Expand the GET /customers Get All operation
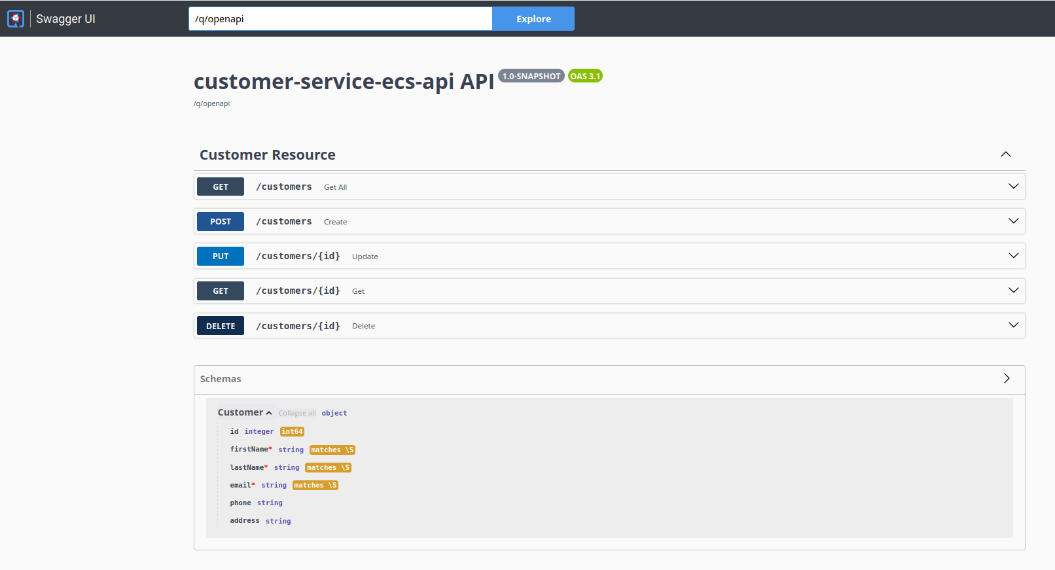 click(1013, 187)
